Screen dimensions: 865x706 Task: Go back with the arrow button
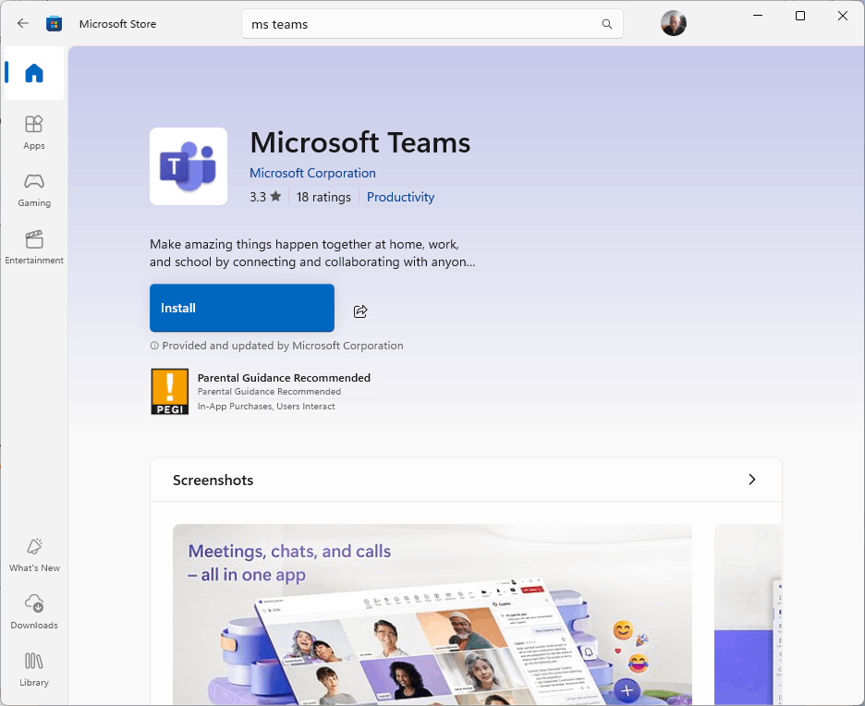22,23
